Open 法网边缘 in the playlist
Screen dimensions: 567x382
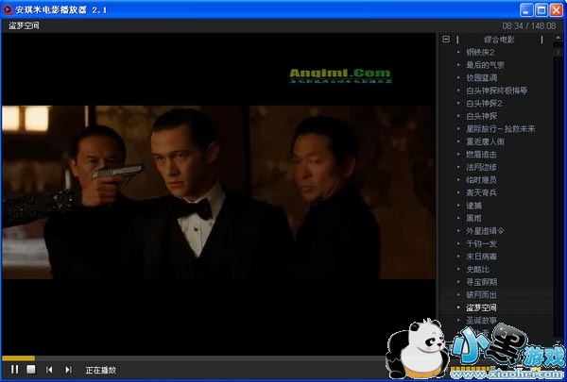(481, 167)
